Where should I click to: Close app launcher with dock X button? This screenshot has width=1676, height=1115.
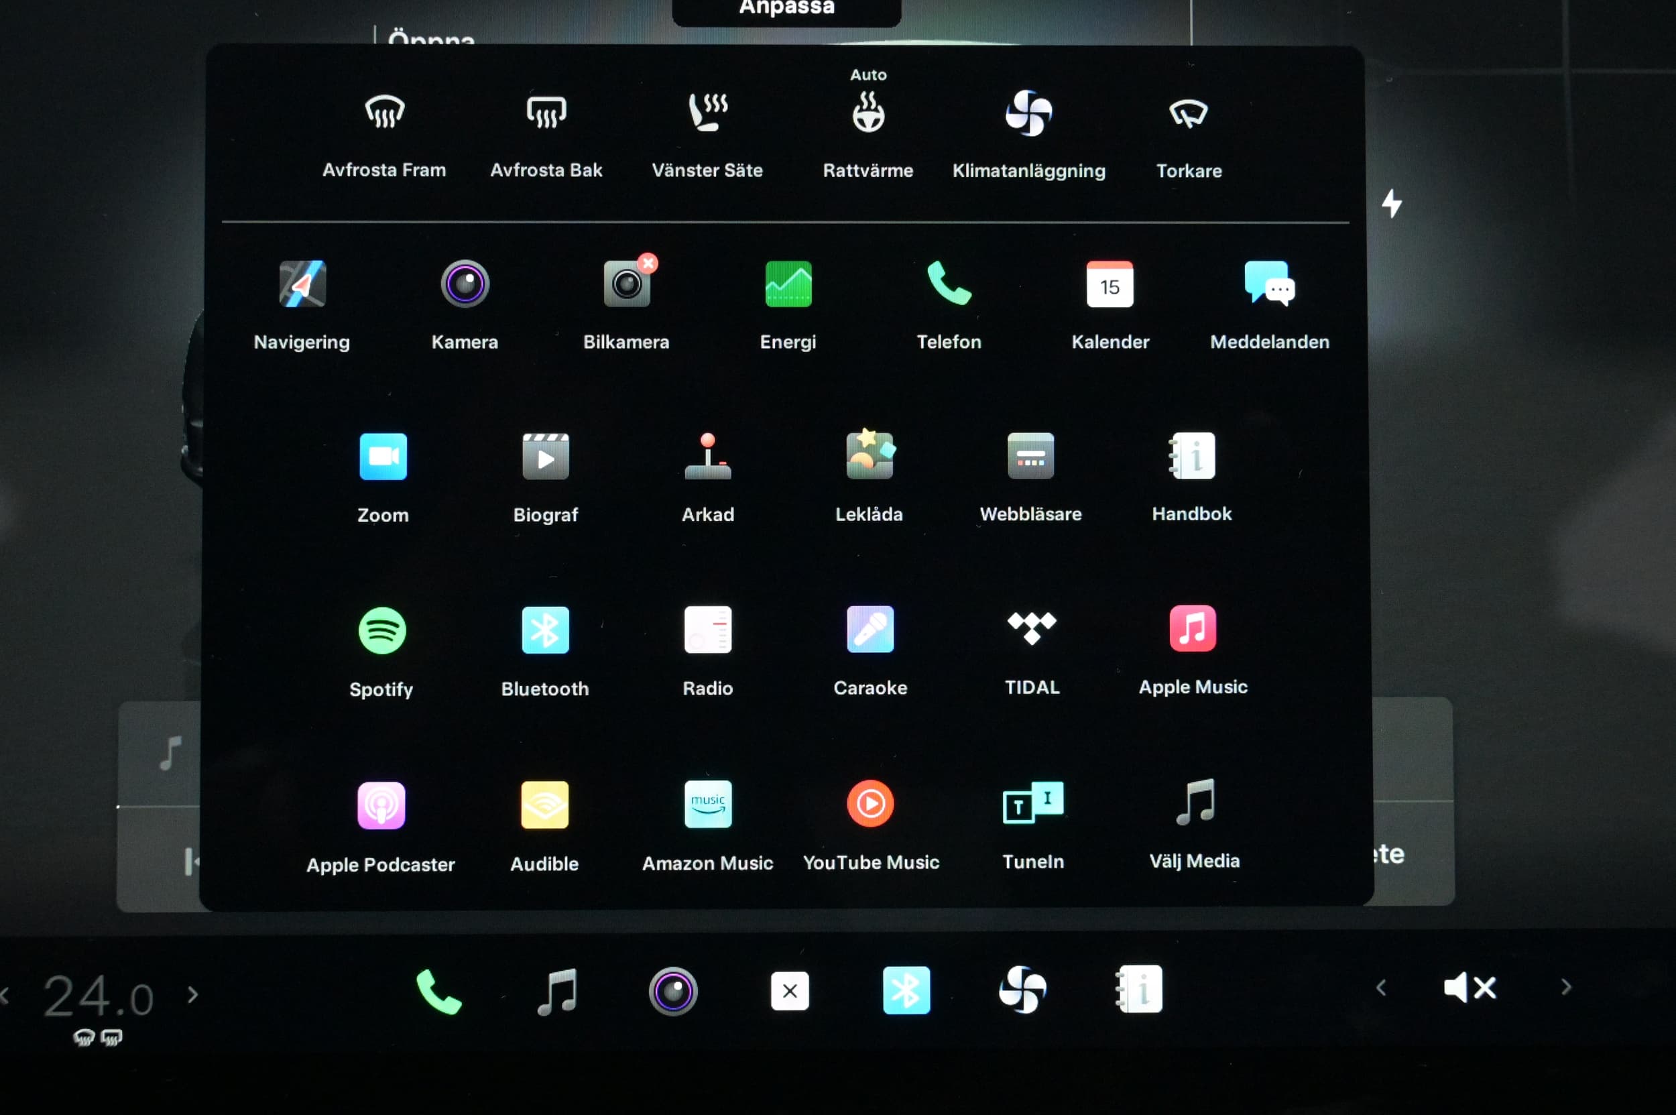789,990
